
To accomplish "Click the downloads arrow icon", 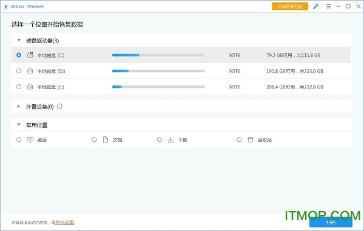I will (171, 139).
